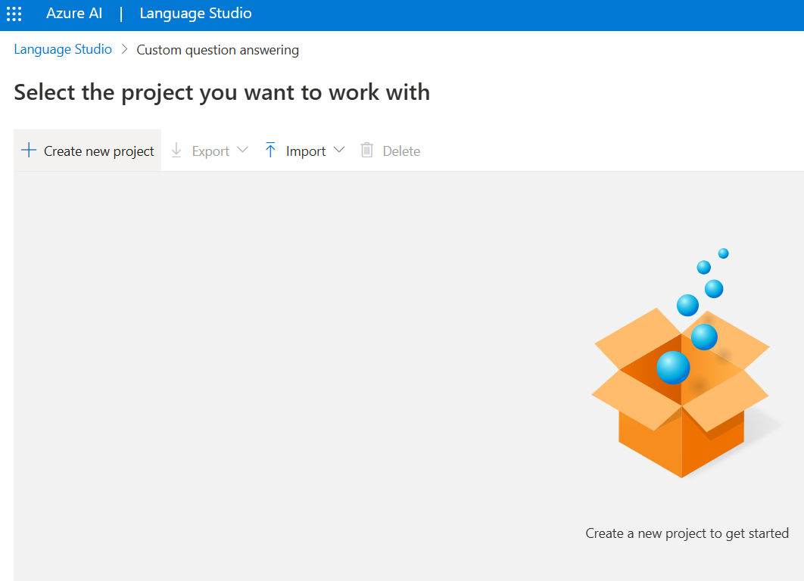Open Azure AI in the header
The height and width of the screenshot is (581, 804).
coord(74,14)
